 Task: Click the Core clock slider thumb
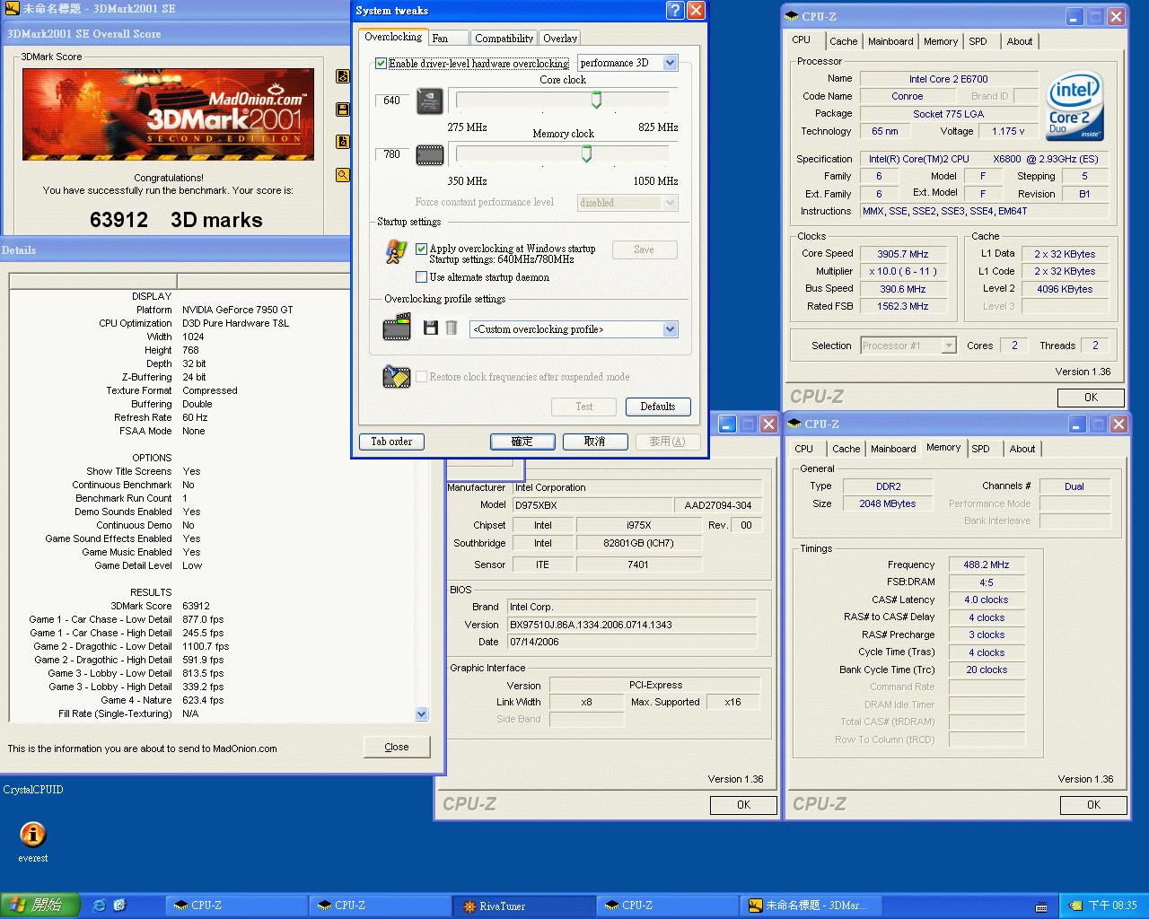(596, 100)
